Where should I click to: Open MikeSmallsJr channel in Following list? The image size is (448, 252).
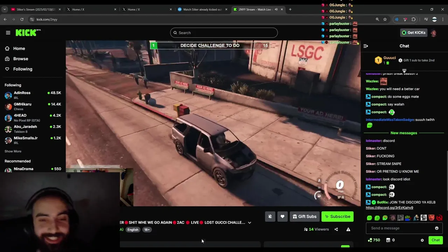pyautogui.click(x=33, y=140)
